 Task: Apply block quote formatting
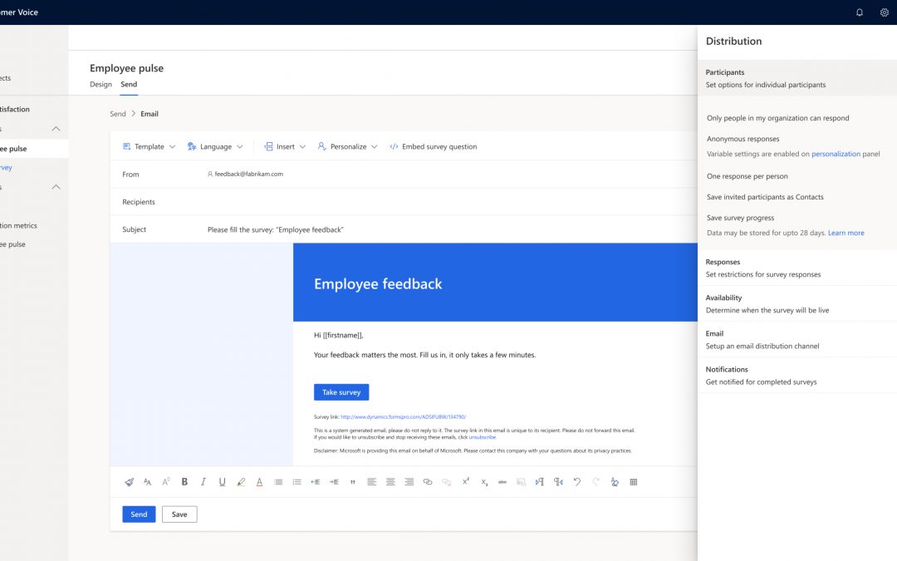pos(353,482)
